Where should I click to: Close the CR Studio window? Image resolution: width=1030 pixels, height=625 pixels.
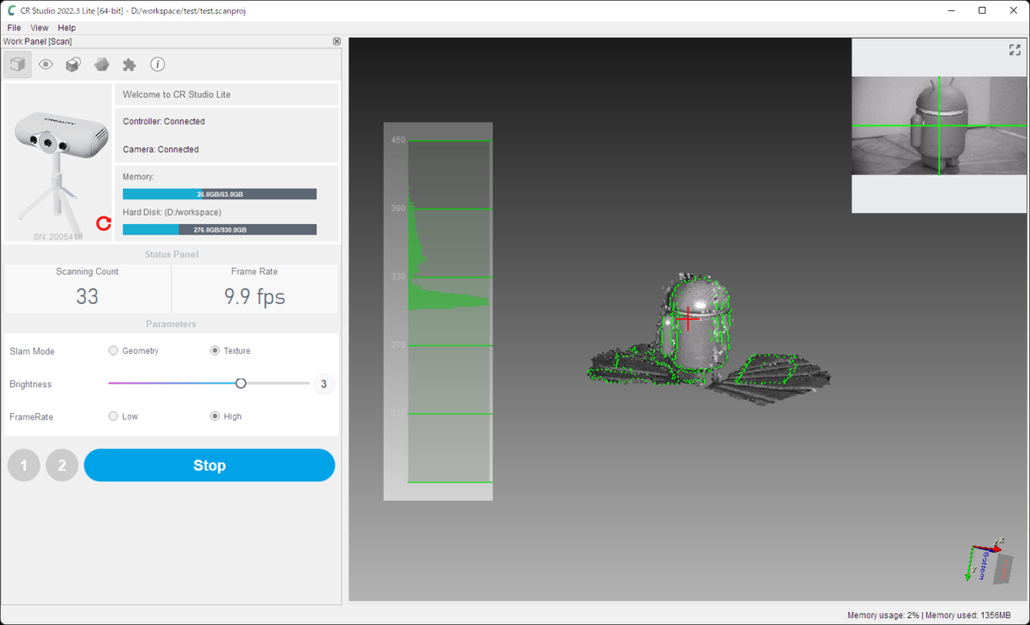[x=1014, y=11]
